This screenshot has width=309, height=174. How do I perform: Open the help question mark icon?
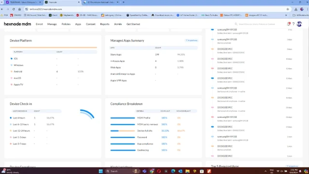click(294, 24)
